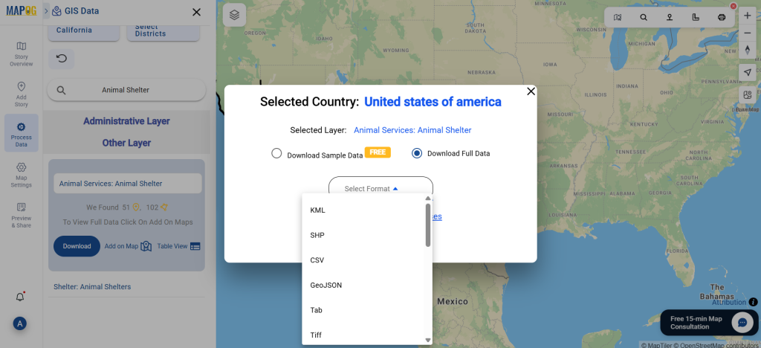Open the Select Districts selector
Screen dimensions: 761x348
click(163, 31)
